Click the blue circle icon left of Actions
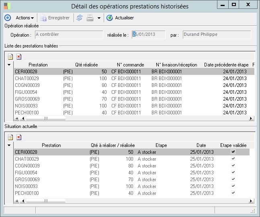 [x=7, y=18]
